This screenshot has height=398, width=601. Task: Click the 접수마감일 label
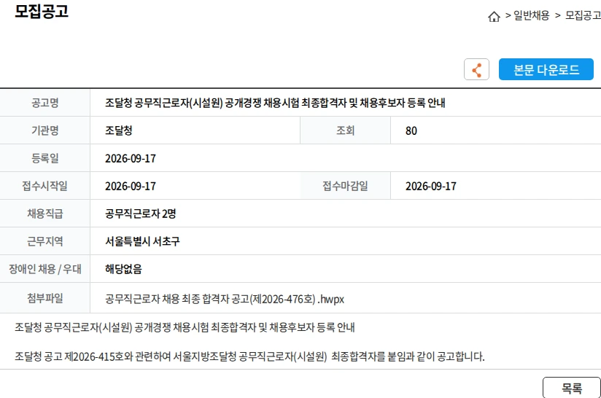(345, 186)
